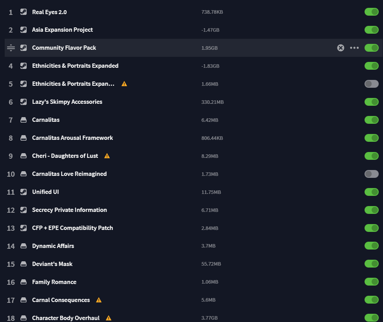Turn off the Unified UI mod
Screen dimensions: 383x322
point(371,192)
